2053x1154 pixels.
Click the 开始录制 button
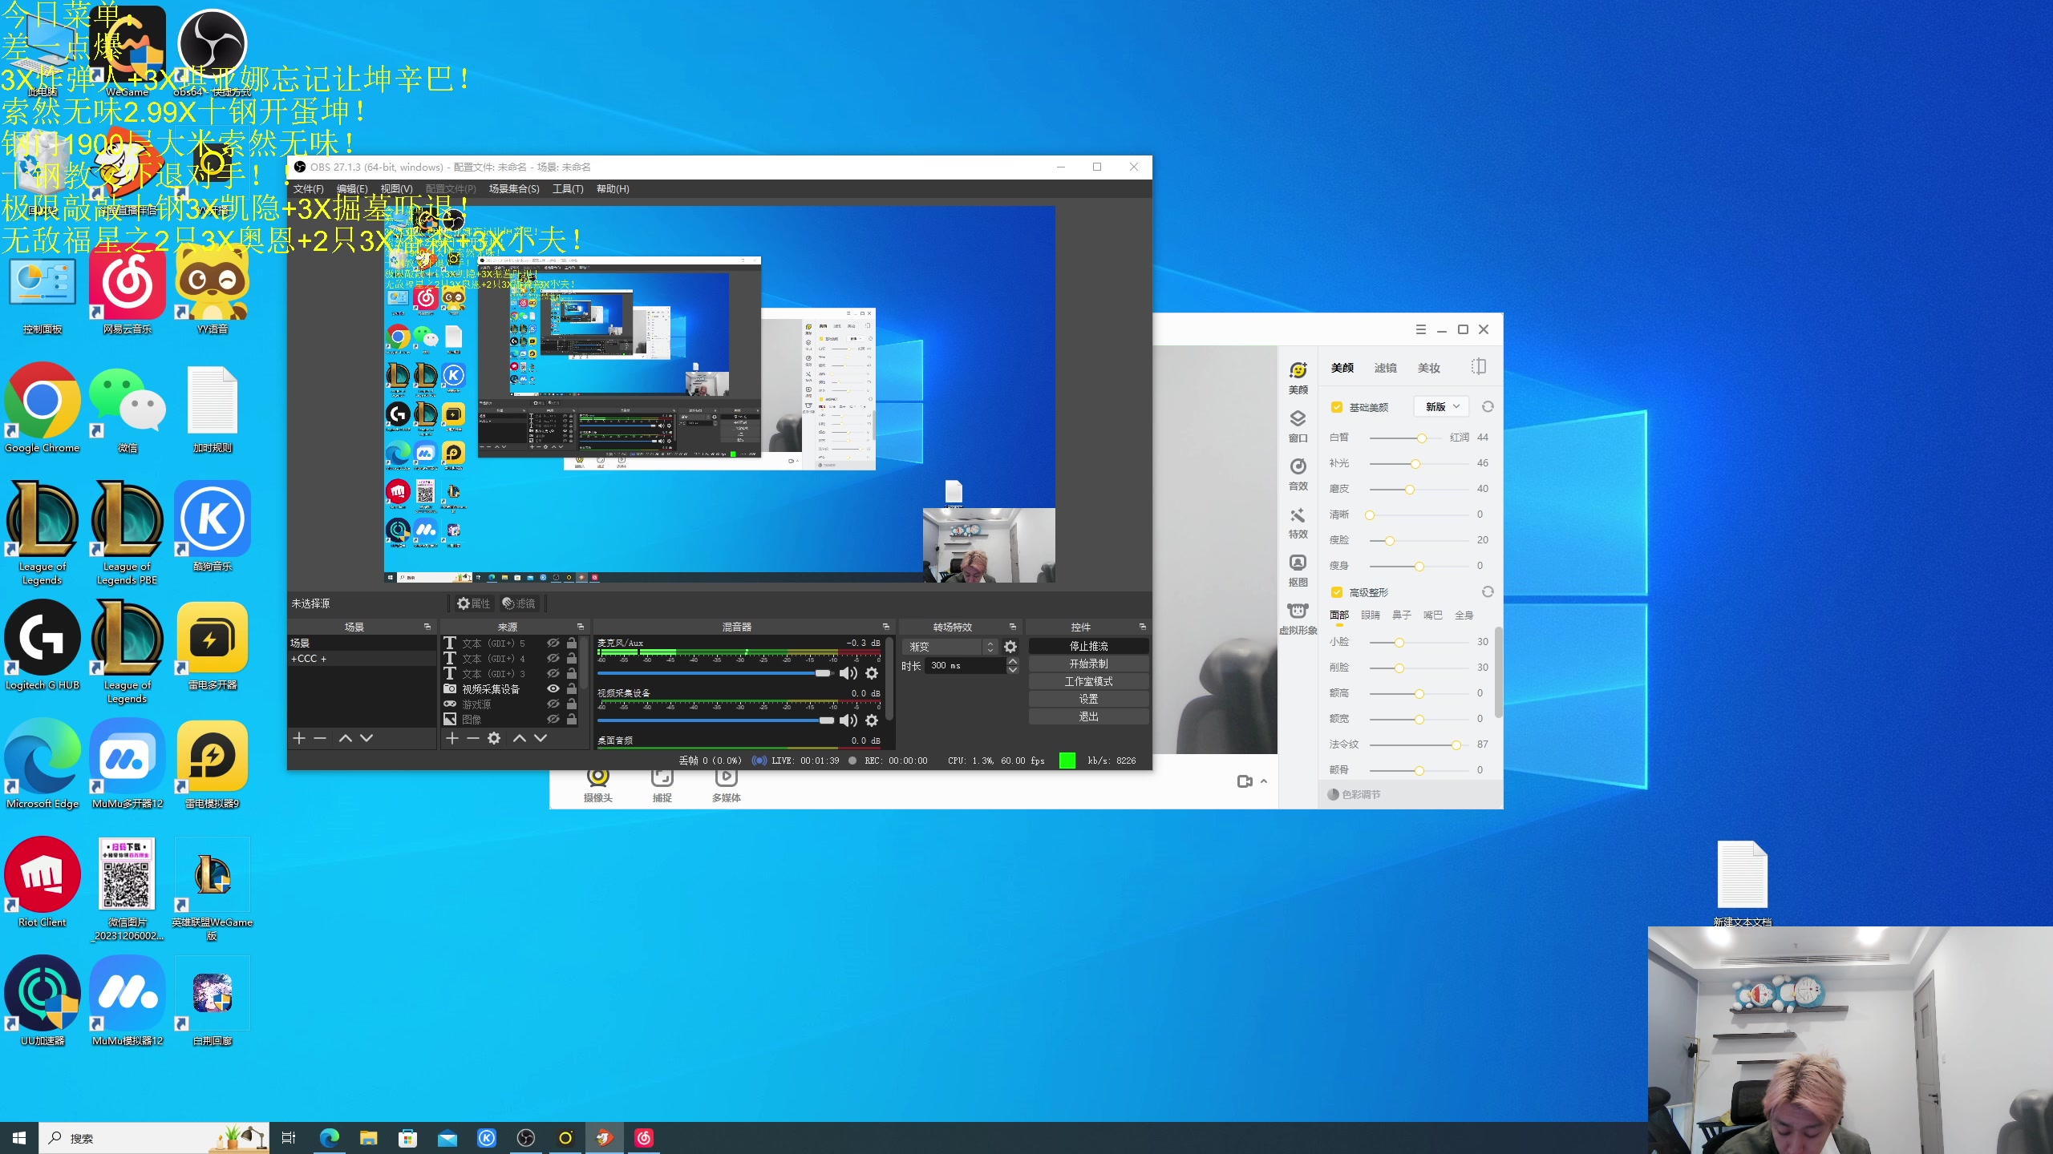[1088, 664]
